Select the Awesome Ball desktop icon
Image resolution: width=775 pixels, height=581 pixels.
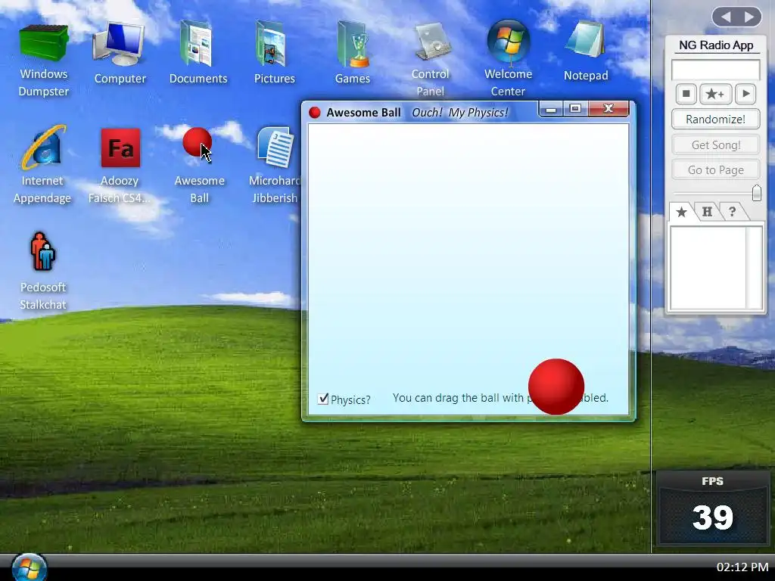pos(198,142)
